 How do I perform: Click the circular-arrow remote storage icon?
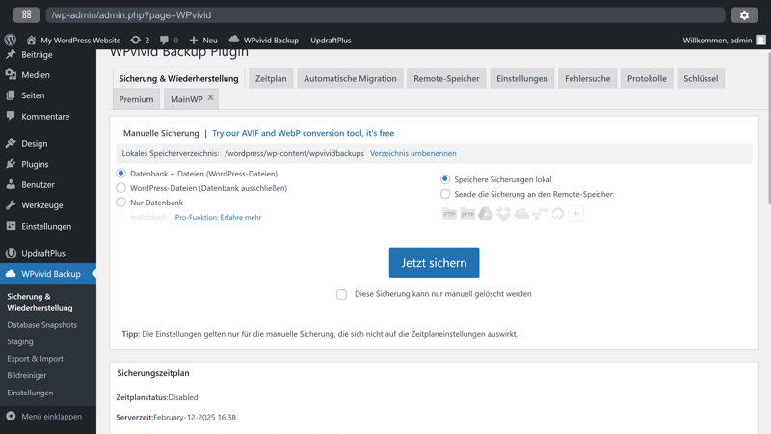point(558,213)
